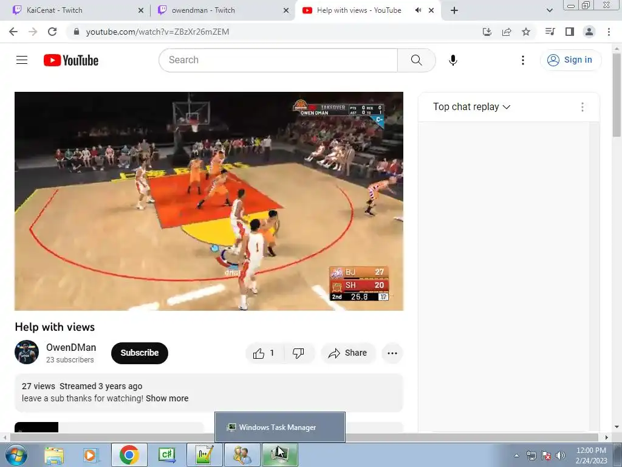Open the network tray icon

pos(531,455)
